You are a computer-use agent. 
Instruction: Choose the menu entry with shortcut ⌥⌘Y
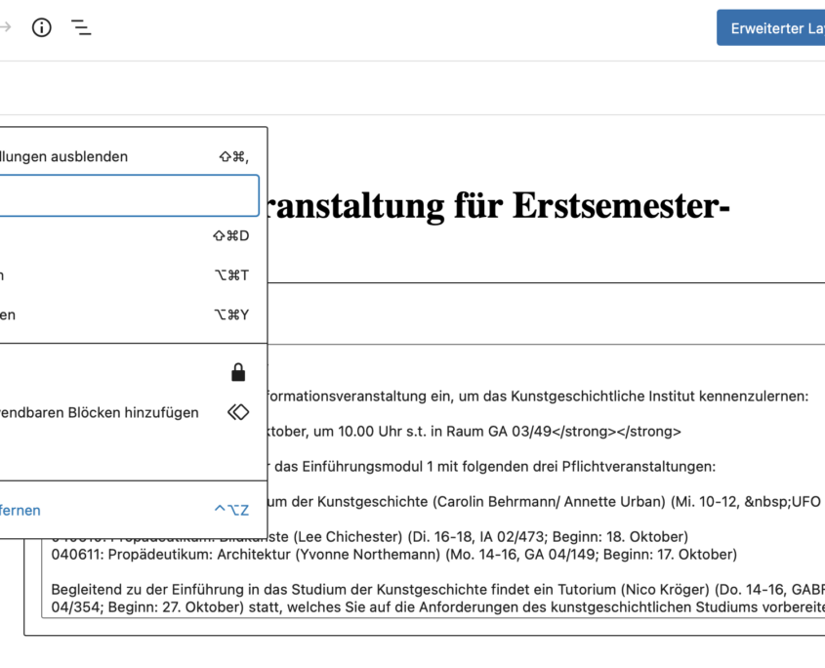128,314
